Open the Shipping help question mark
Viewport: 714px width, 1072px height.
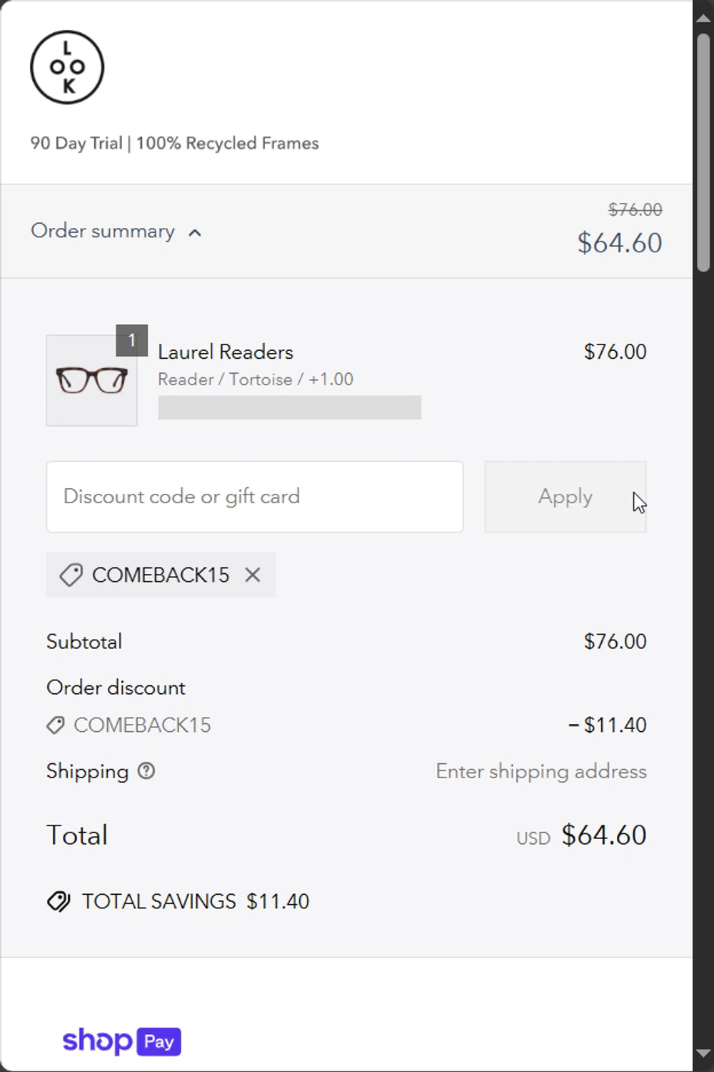coord(146,771)
